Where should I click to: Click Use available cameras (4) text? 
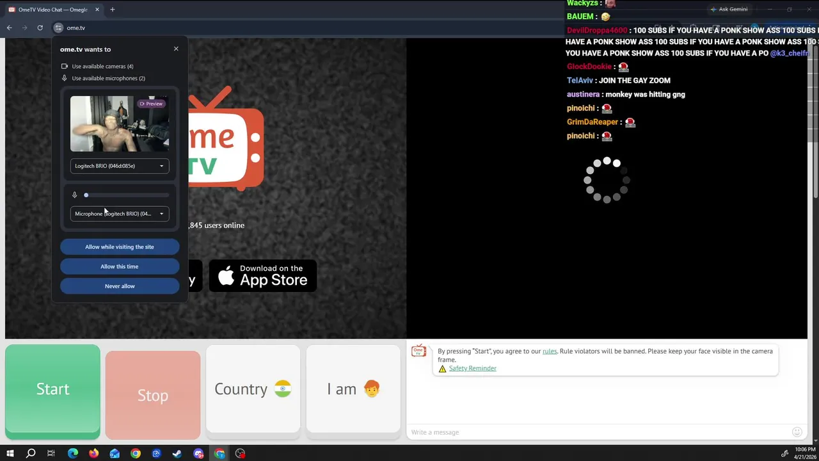(x=102, y=67)
